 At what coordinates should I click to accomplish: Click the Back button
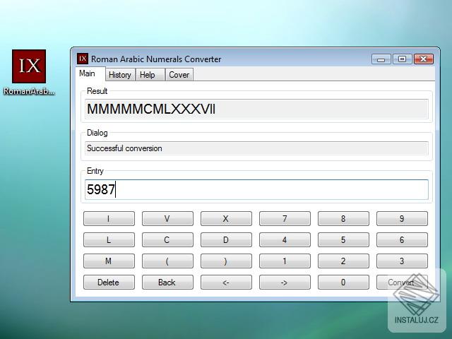(167, 282)
